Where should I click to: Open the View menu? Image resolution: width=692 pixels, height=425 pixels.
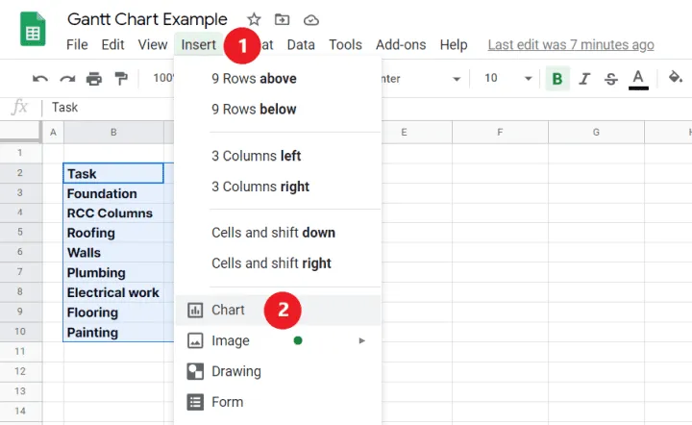tap(152, 44)
